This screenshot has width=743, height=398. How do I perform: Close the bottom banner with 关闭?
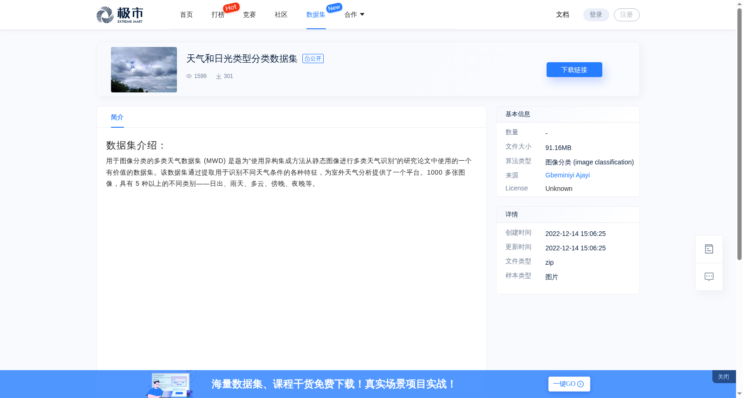tap(723, 377)
